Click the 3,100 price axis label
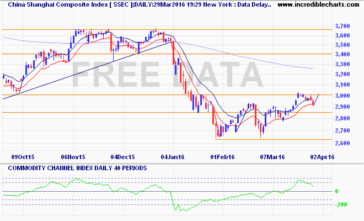Viewport: 364px width, 221px height. [342, 85]
